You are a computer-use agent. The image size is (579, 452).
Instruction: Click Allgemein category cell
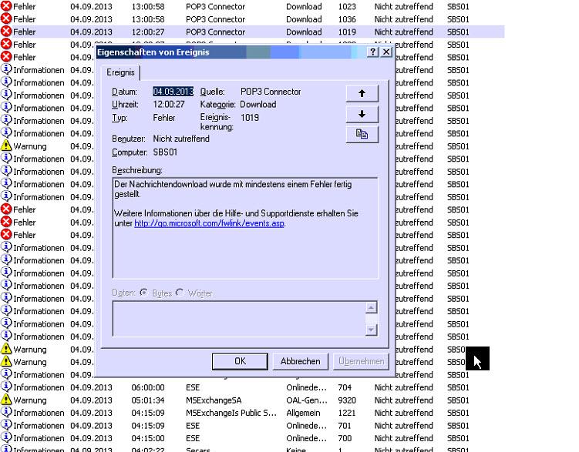303,413
